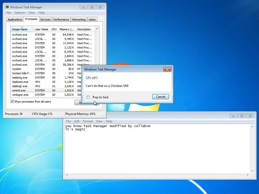Select svchost.exe row using 2,884 K
259x194 pixels.
point(53,56)
